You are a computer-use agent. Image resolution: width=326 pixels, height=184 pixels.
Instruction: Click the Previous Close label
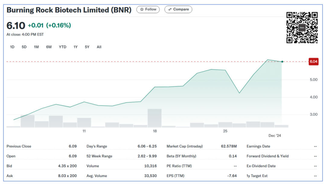(19, 146)
